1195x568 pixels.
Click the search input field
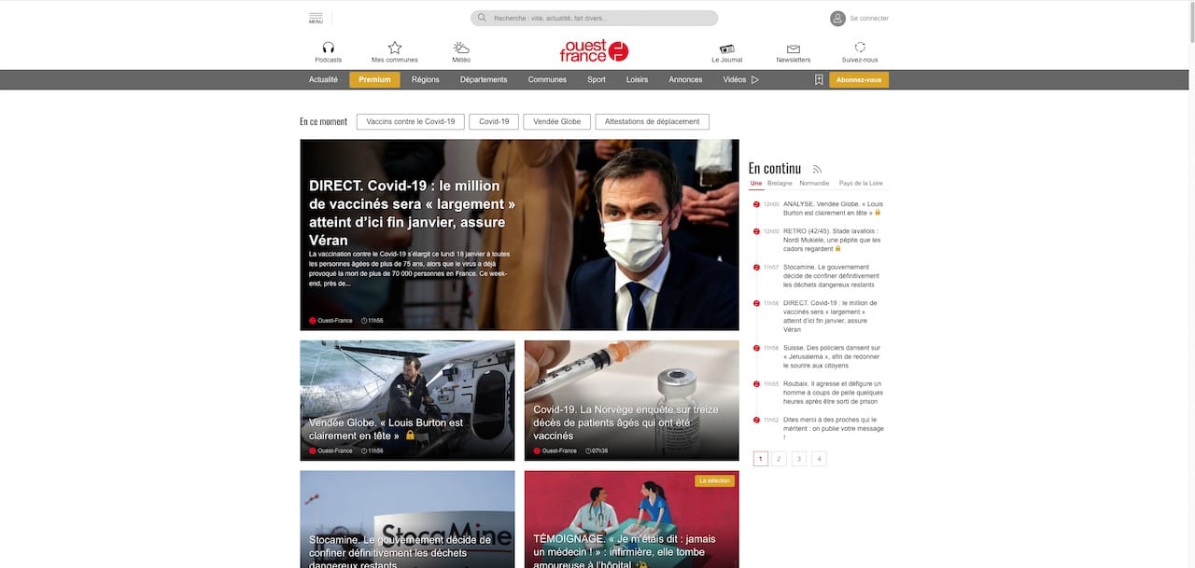tap(597, 18)
